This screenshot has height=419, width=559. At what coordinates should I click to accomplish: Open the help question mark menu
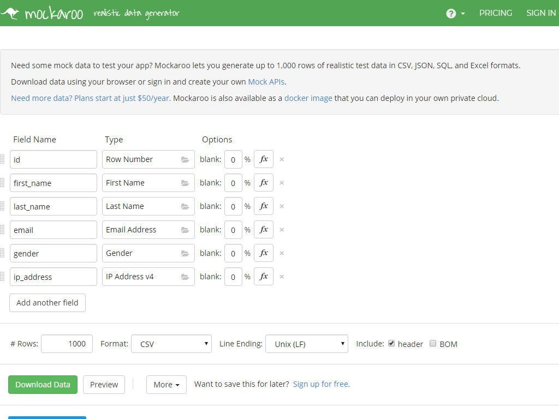click(x=455, y=14)
